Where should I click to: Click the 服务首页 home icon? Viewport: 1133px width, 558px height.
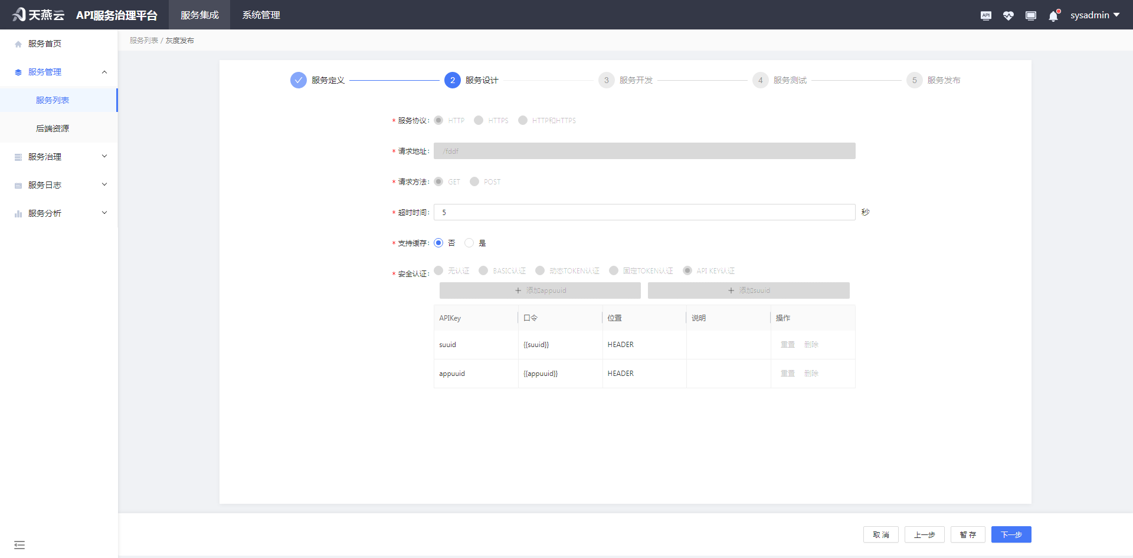[x=17, y=42]
